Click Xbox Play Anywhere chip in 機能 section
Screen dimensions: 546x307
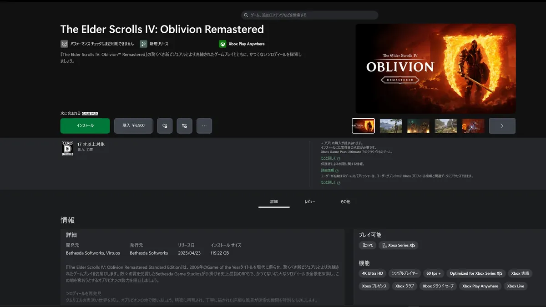click(x=480, y=286)
